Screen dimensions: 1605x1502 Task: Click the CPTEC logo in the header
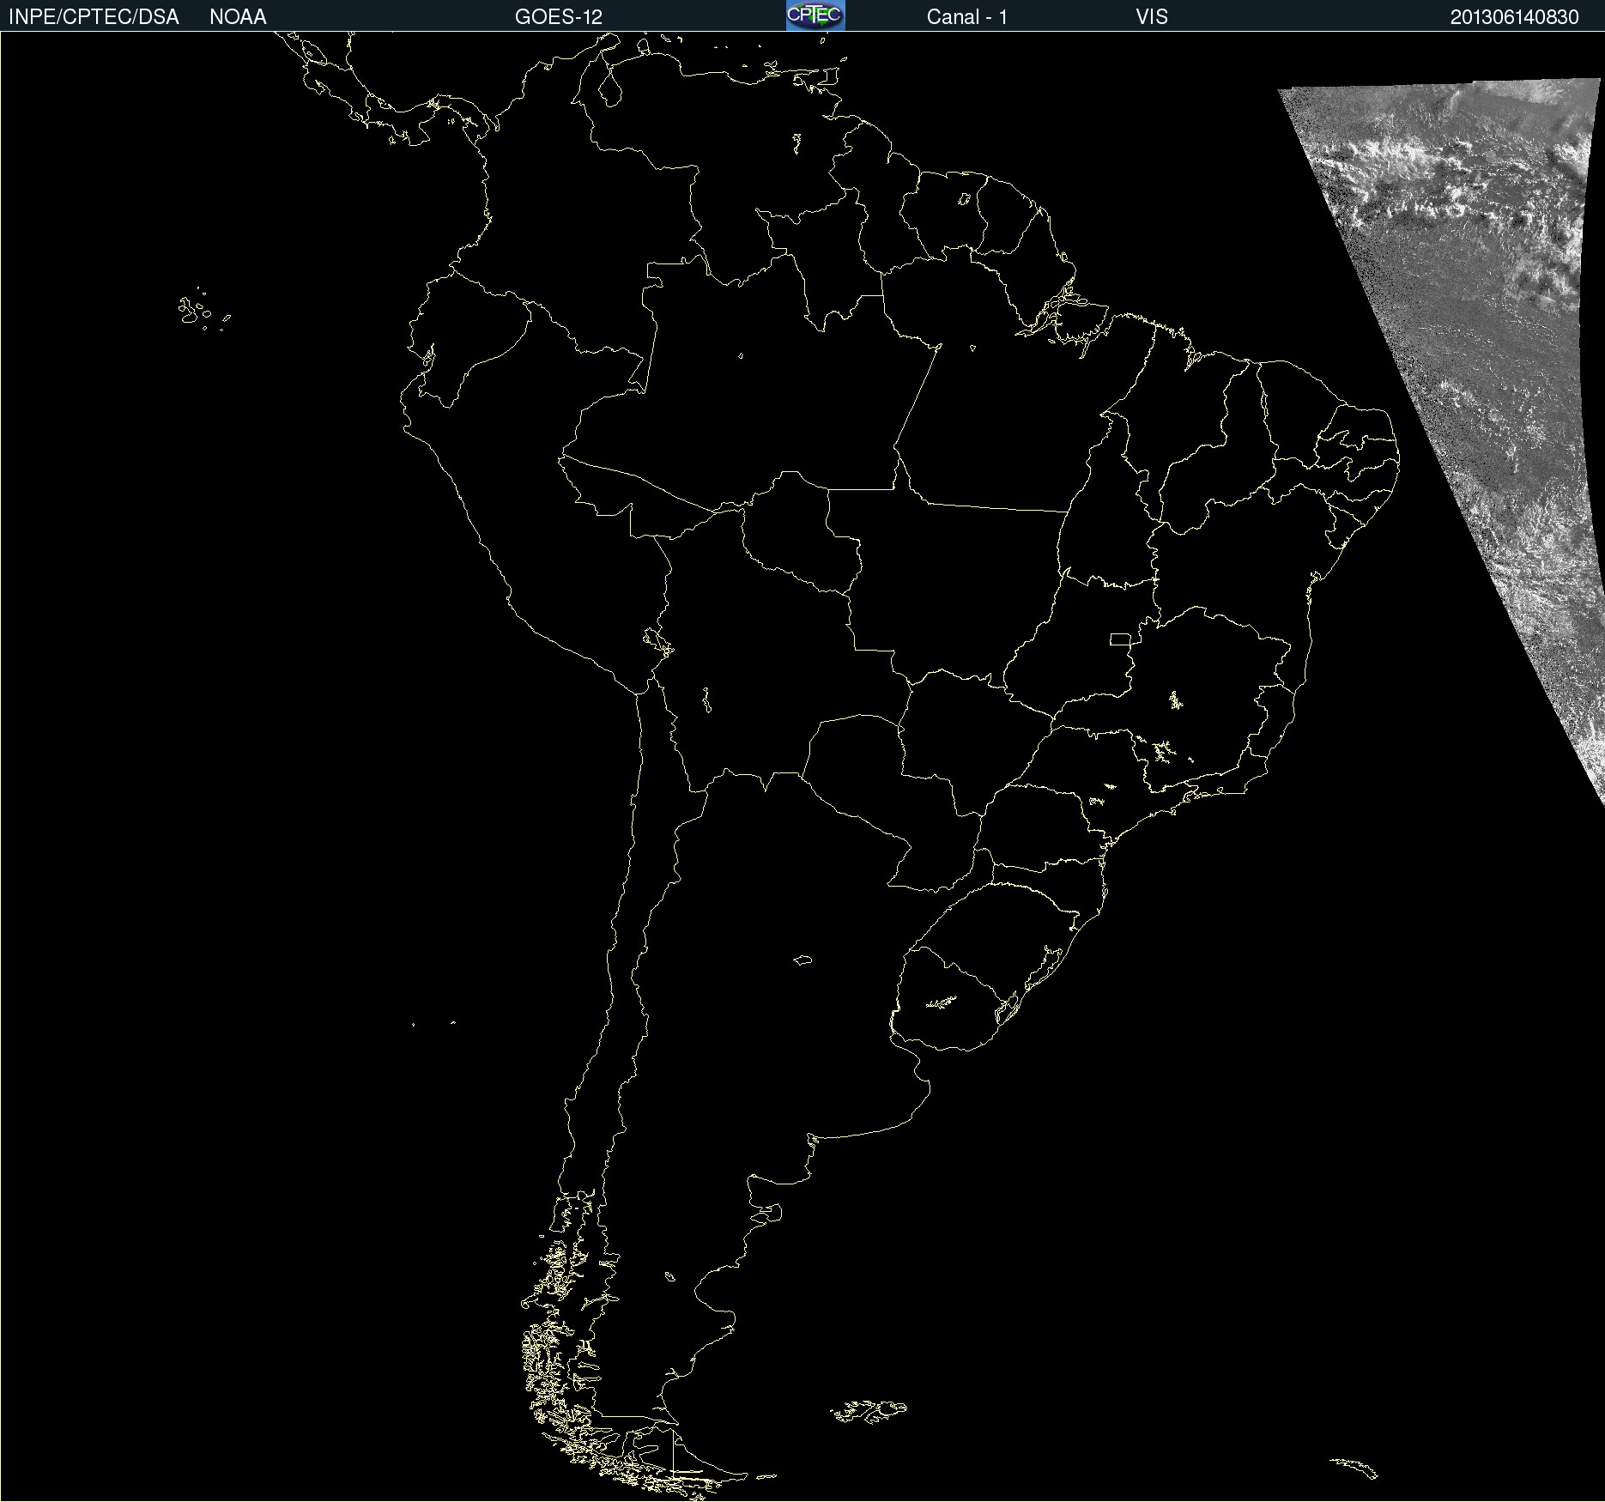tap(815, 15)
